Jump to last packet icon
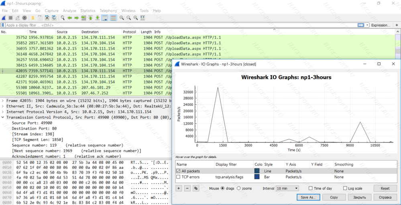401x205 pixels. coord(98,18)
